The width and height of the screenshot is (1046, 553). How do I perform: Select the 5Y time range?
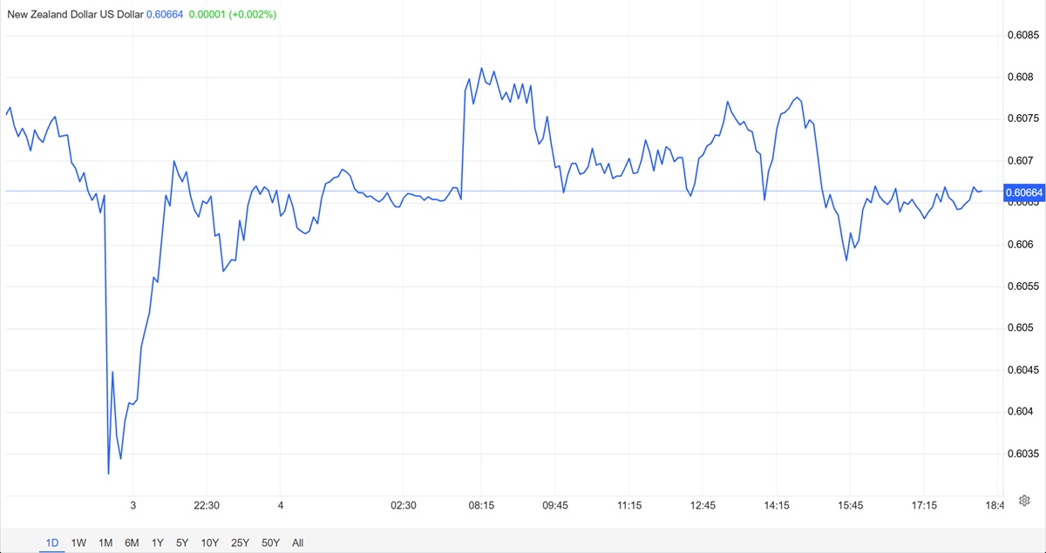182,543
